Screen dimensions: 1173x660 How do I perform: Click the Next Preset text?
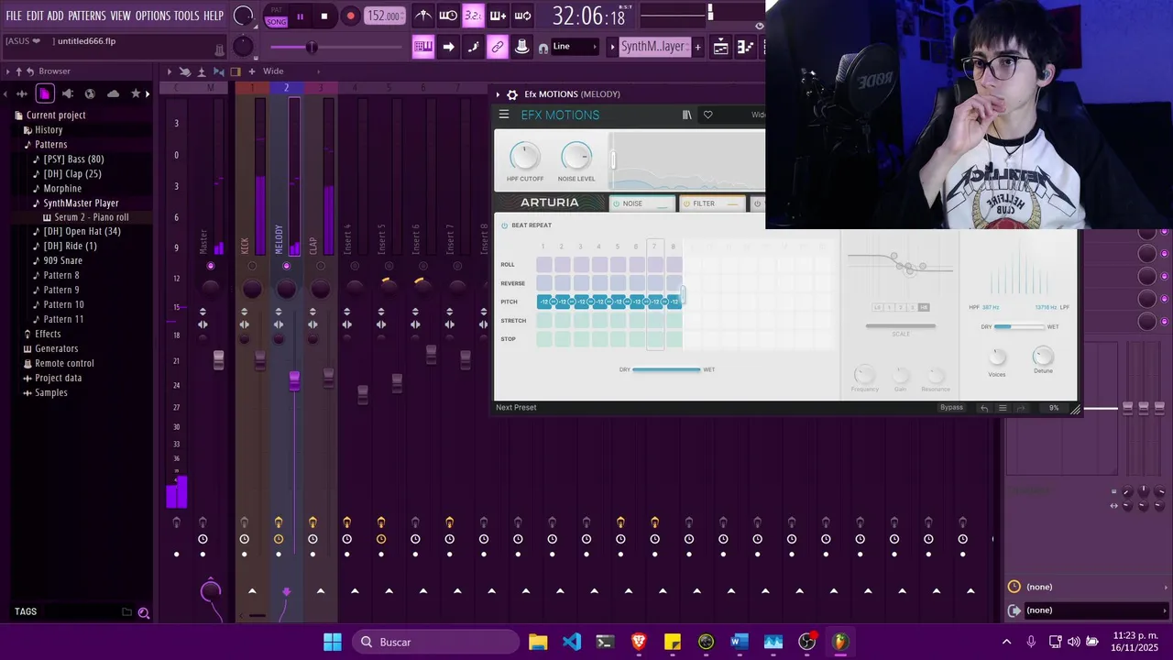point(516,408)
